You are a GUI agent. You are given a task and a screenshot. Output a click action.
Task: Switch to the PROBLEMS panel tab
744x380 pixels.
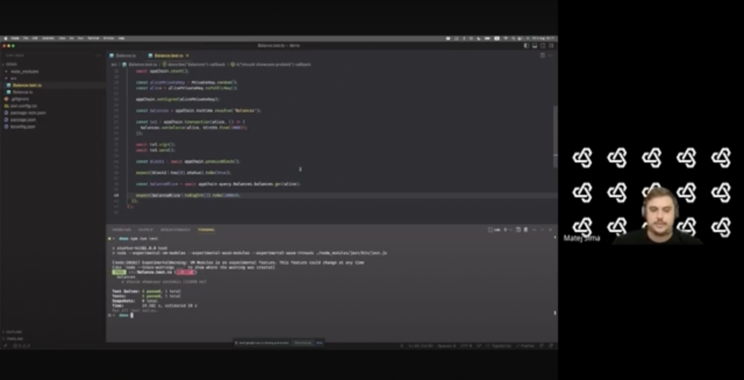[x=121, y=230]
